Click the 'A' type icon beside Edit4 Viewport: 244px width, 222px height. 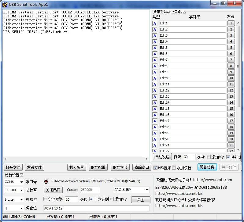(155, 42)
